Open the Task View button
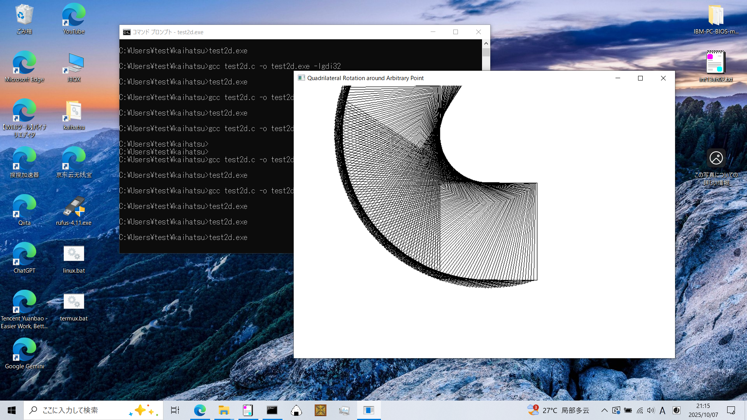 (175, 410)
